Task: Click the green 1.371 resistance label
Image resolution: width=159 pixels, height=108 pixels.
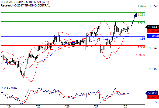Action: (141, 15)
